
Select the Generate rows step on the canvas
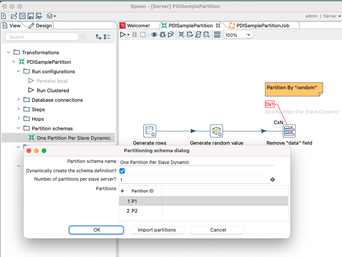149,131
